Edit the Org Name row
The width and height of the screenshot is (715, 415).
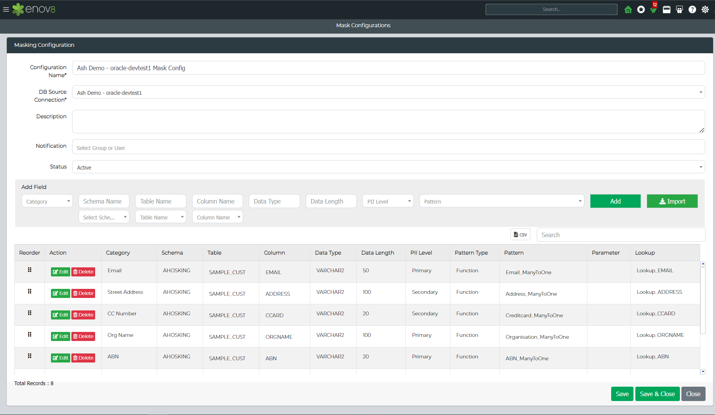(60, 336)
